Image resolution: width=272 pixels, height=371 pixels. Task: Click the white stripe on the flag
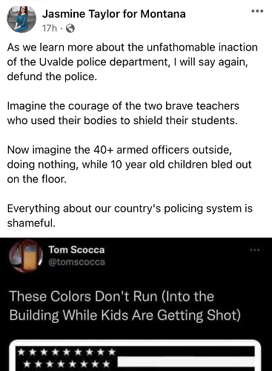pyautogui.click(x=186, y=361)
